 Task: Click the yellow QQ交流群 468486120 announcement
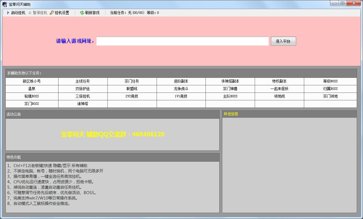click(112, 135)
